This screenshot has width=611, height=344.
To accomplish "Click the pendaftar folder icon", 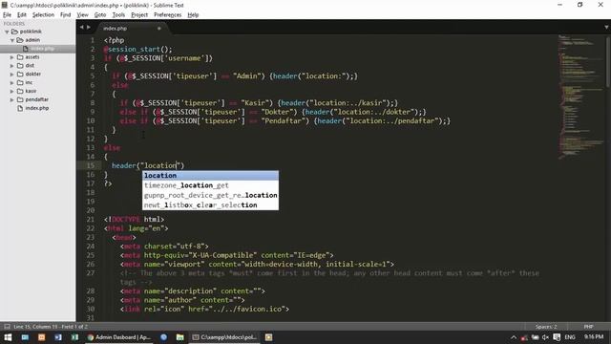I will 20,99.
